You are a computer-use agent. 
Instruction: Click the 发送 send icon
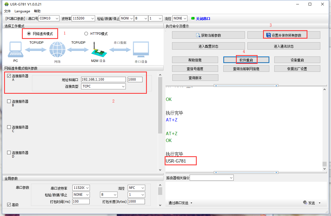305,203
